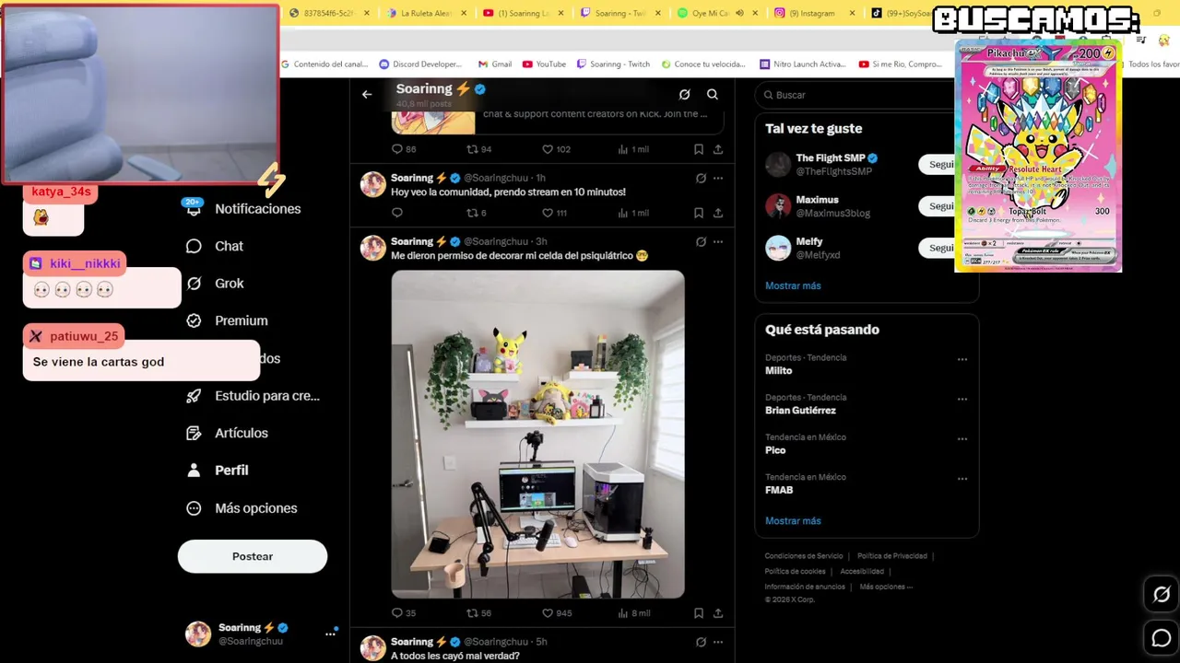The image size is (1180, 663).
Task: Close the Instagram browser tab
Action: pyautogui.click(x=852, y=13)
